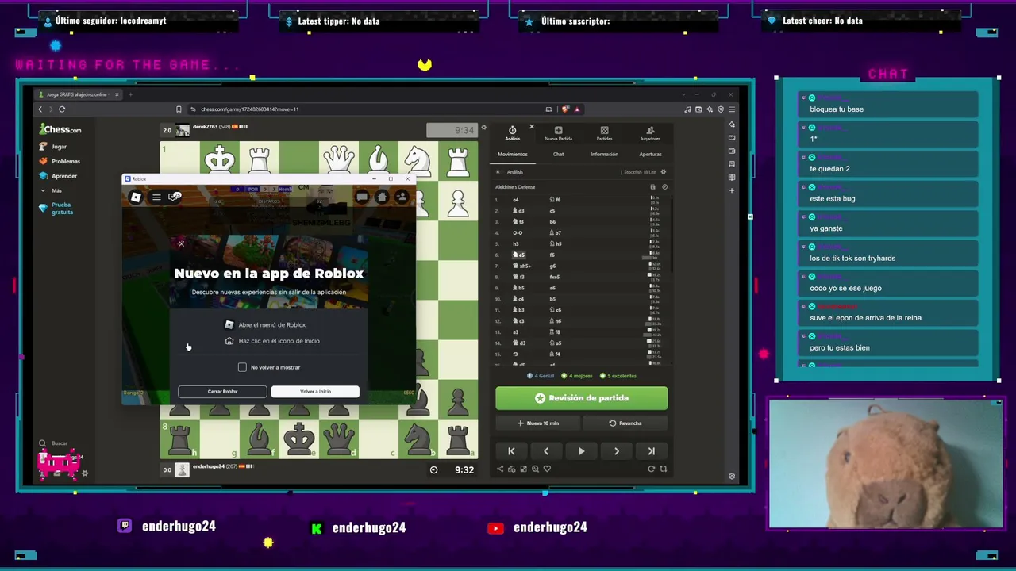Select the 'Información' subtab
The image size is (1016, 571).
[x=604, y=155]
